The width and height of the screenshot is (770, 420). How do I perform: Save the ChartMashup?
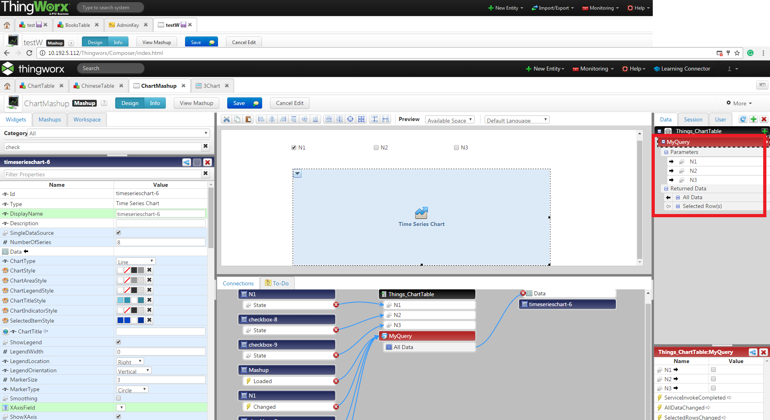point(239,103)
